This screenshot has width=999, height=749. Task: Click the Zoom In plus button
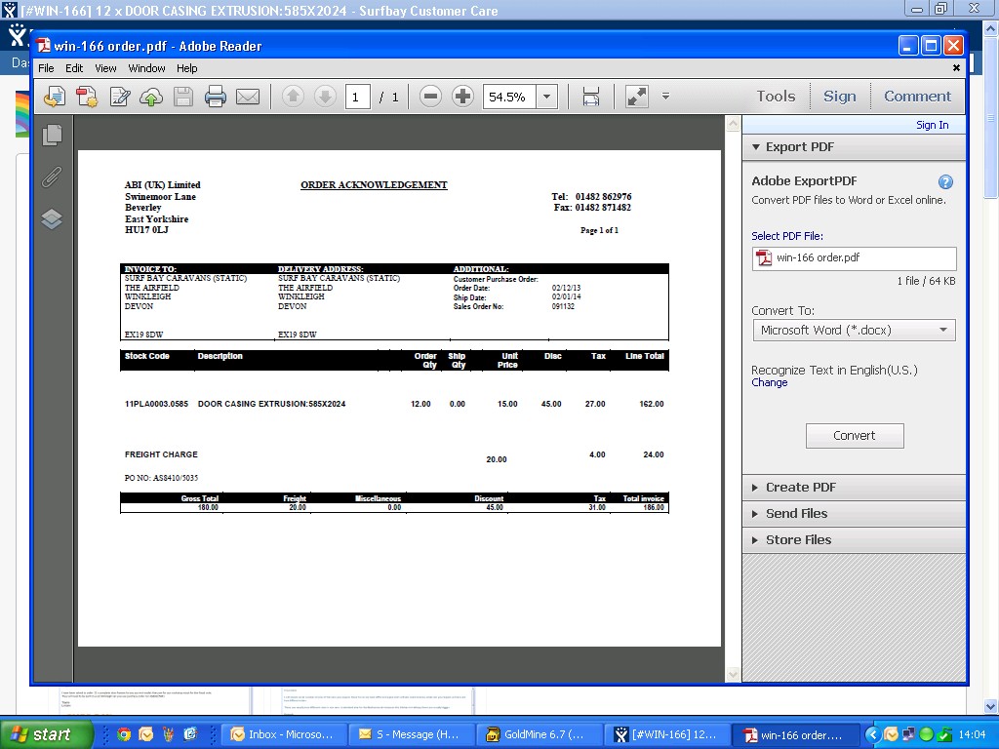click(x=463, y=97)
